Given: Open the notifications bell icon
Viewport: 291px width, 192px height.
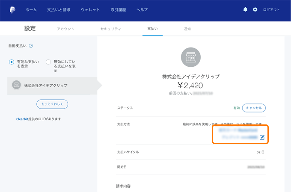Looking at the screenshot, I should point(245,9).
